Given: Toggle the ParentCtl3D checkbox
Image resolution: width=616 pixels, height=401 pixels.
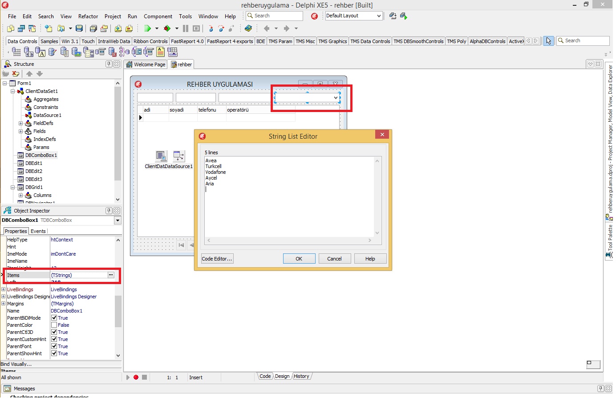Looking at the screenshot, I should click(54, 332).
